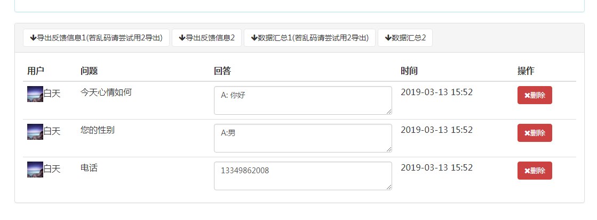Click the 导出反馈信息1 export button
Viewport: 597px width, 220px height.
click(x=97, y=38)
